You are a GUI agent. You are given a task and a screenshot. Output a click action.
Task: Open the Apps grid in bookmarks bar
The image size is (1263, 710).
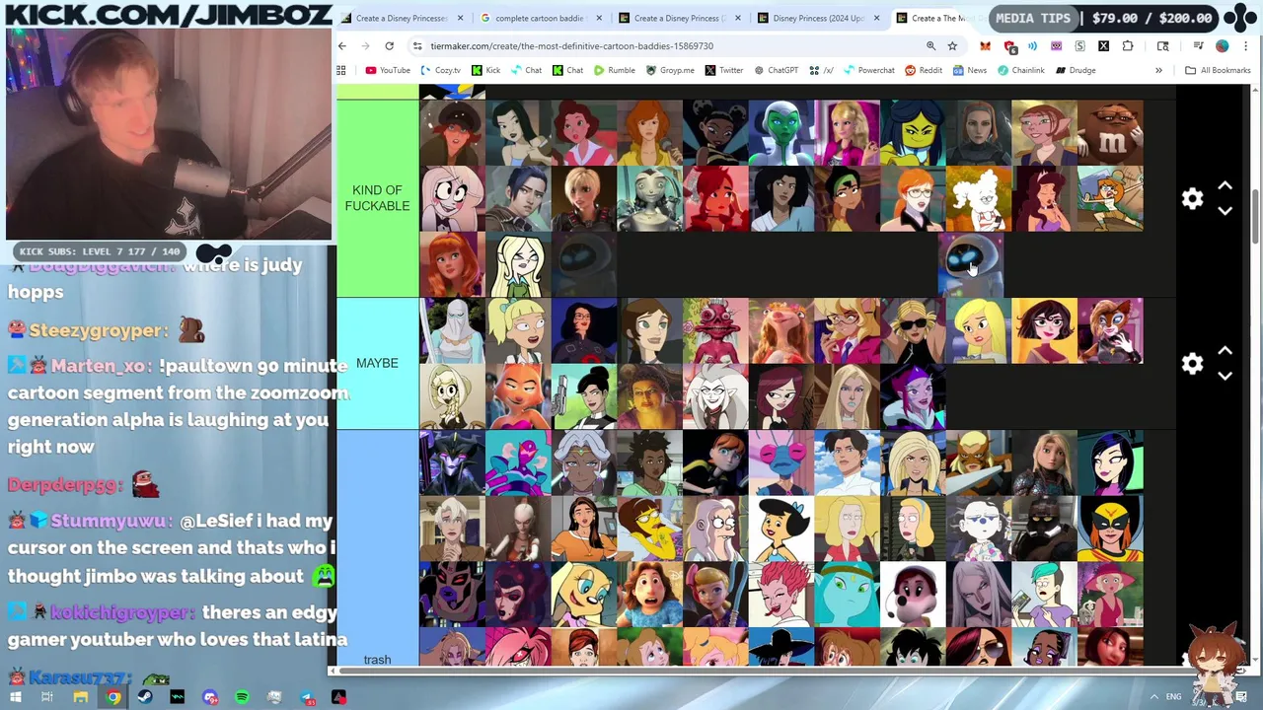[x=341, y=70]
